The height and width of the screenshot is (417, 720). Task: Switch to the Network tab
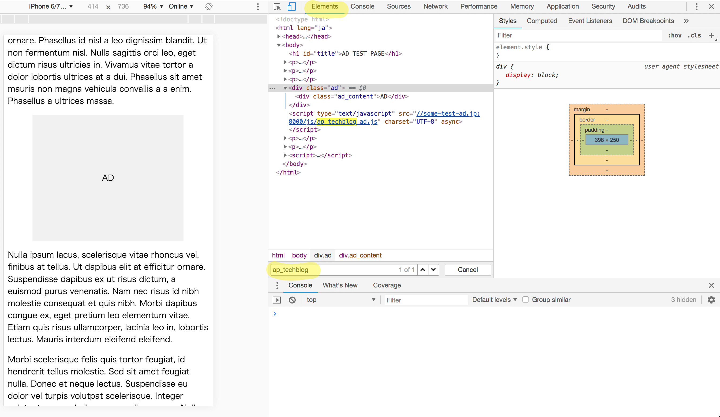tap(435, 6)
